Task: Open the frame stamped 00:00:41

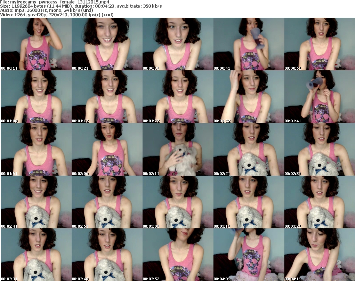Action: [x=249, y=44]
